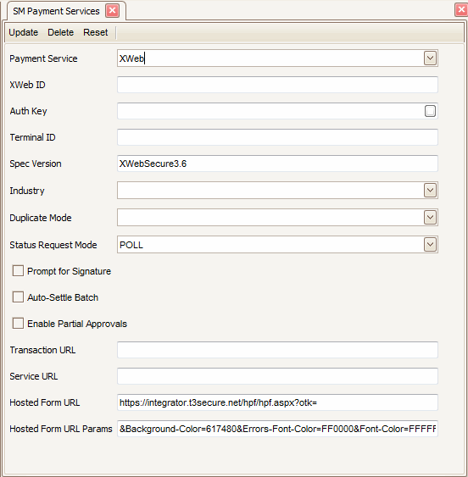Click the Hosted Form URL Params label
Image resolution: width=468 pixels, height=477 pixels.
click(61, 429)
